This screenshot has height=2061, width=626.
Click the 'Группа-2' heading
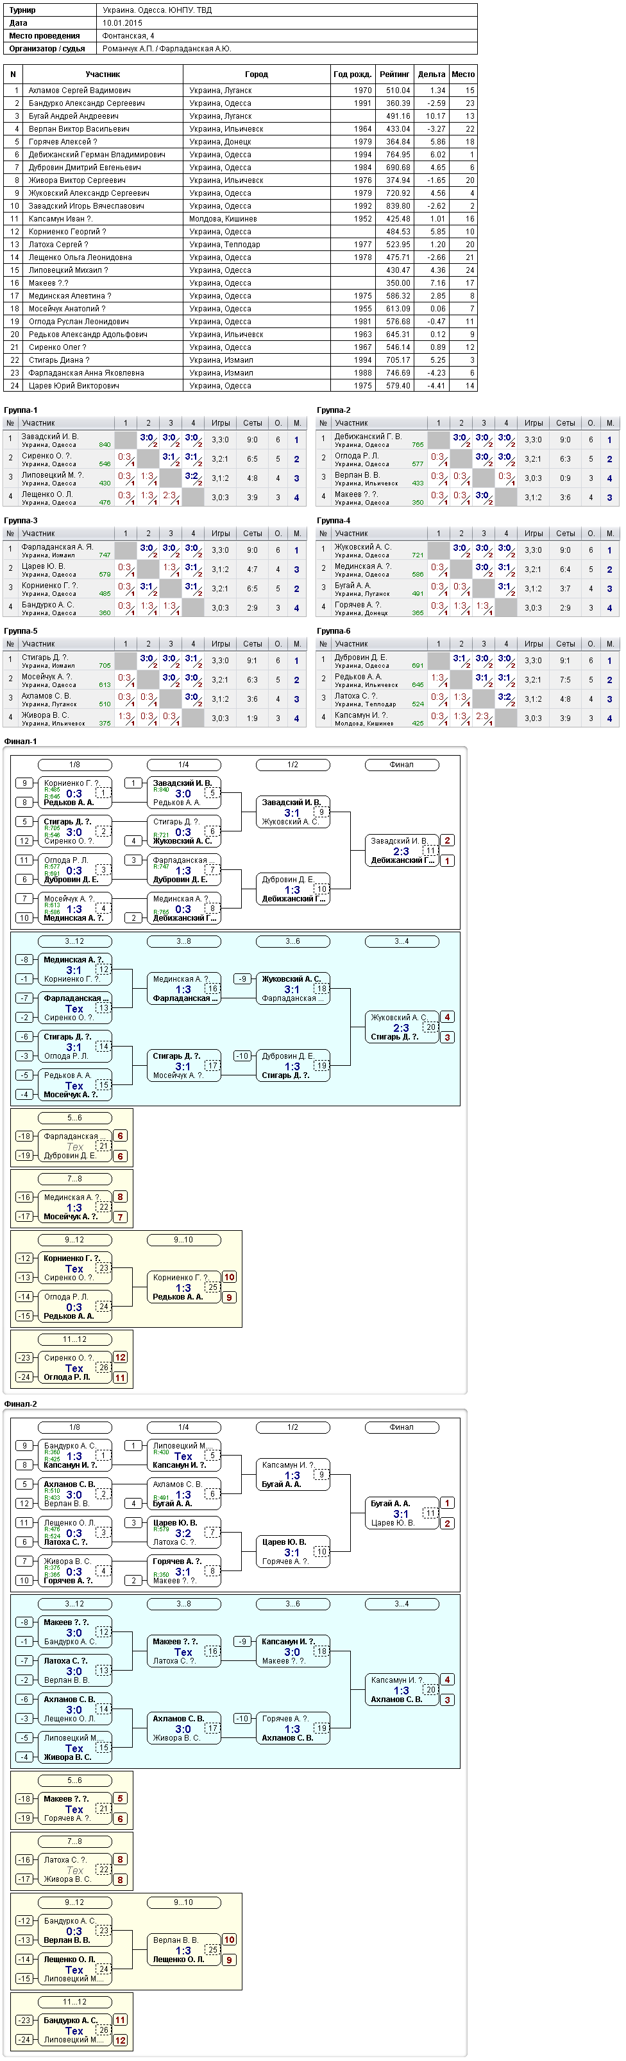click(334, 410)
